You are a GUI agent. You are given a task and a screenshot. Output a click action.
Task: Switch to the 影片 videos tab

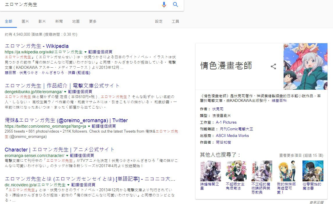42,21
